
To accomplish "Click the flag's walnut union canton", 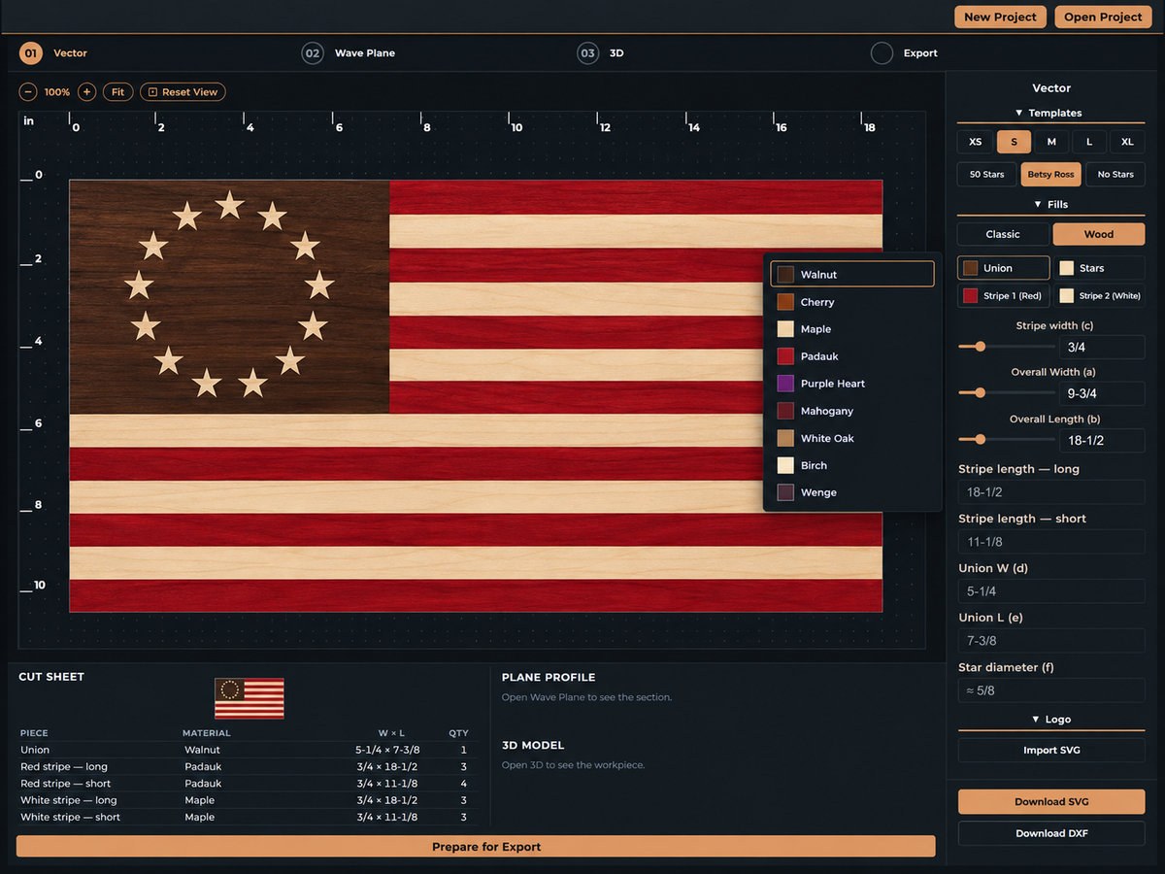I will click(229, 296).
